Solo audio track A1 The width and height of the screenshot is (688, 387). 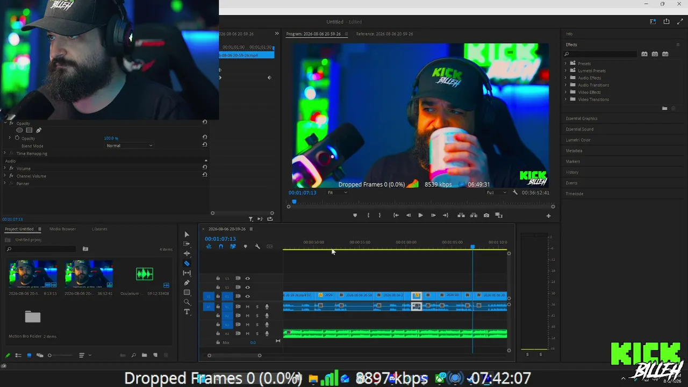pyautogui.click(x=257, y=307)
